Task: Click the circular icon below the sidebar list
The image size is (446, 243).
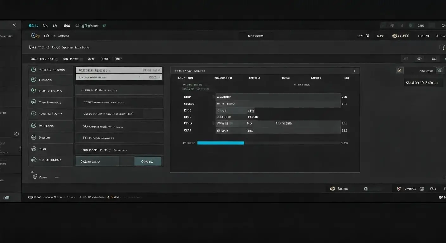Action: (x=35, y=177)
